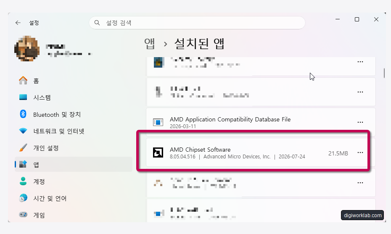This screenshot has width=391, height=234.
Task: Click the 시간 및 언어 clock icon
Action: 23,198
